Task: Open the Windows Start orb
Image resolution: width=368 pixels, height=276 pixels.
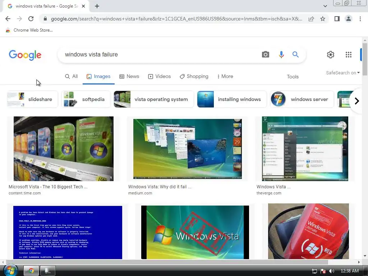Action: click(x=11, y=270)
